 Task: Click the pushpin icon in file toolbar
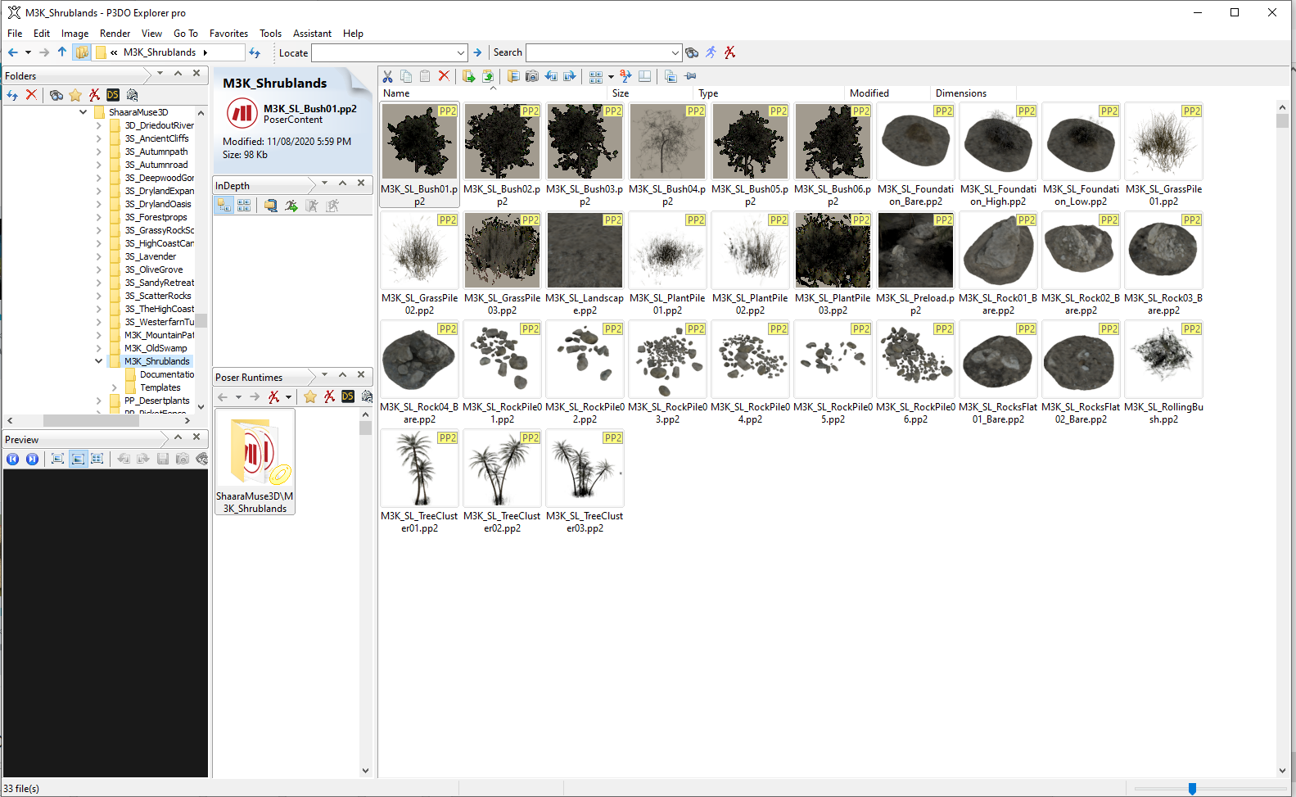pyautogui.click(x=690, y=76)
